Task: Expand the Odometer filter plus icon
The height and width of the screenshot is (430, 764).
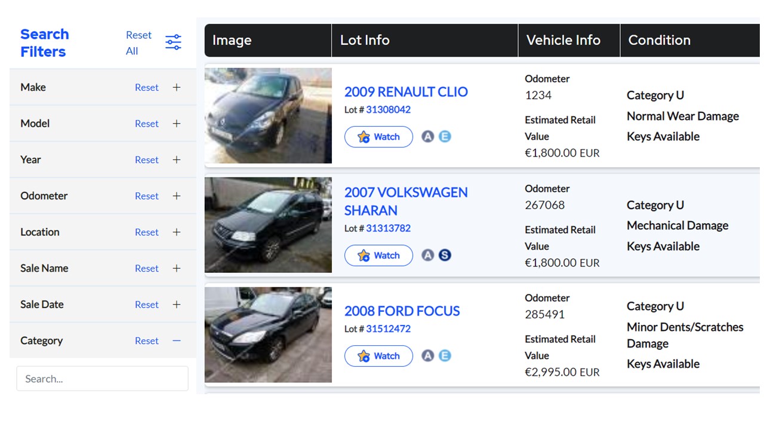Action: click(x=177, y=196)
